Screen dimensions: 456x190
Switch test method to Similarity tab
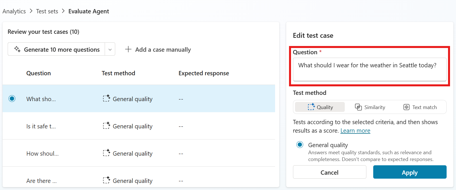pos(370,107)
